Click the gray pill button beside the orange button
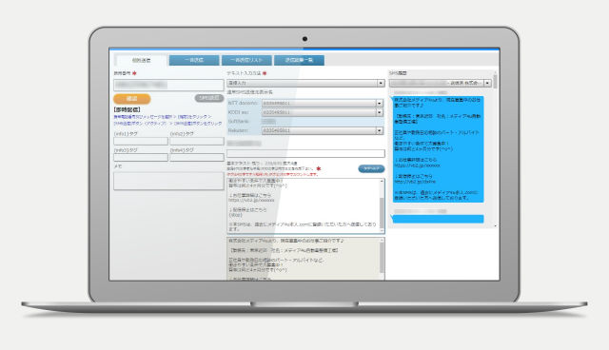 coord(209,98)
